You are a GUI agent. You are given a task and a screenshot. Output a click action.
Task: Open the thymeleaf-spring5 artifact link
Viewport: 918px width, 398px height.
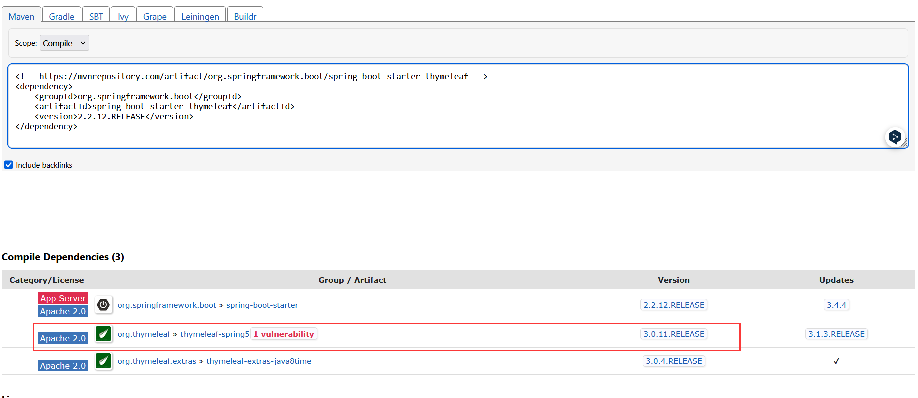pos(215,334)
